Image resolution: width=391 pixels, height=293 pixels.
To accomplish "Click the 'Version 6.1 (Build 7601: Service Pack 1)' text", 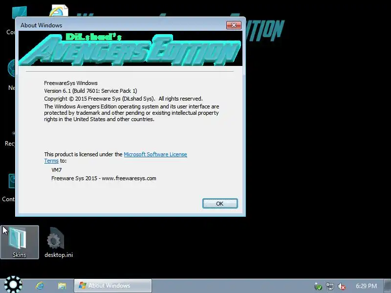I will click(x=90, y=91).
